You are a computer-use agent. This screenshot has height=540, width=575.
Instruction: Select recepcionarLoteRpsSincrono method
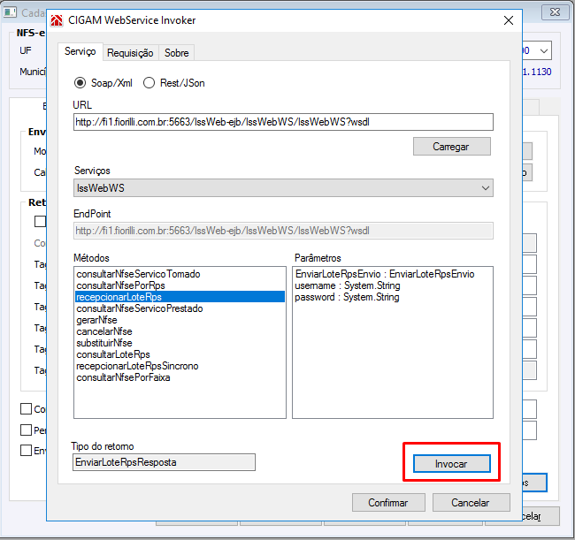(x=180, y=366)
